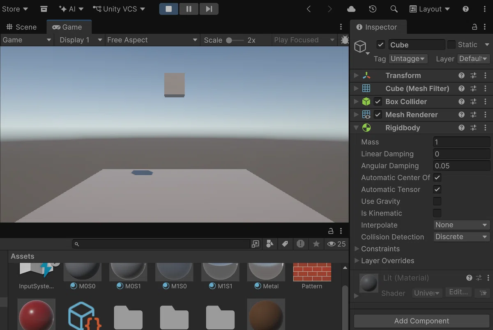Open the Unity VCS menu

coord(119,9)
